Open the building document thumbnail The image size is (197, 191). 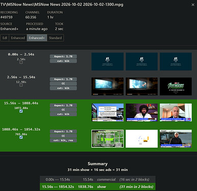pyautogui.click(x=108, y=113)
